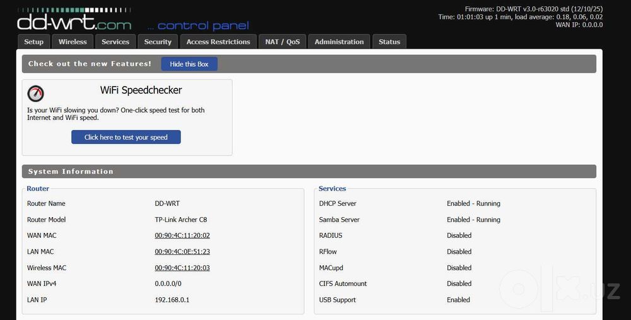Image resolution: width=631 pixels, height=320 pixels.
Task: Click DHCP Server status Enabled - Running
Action: 474,203
